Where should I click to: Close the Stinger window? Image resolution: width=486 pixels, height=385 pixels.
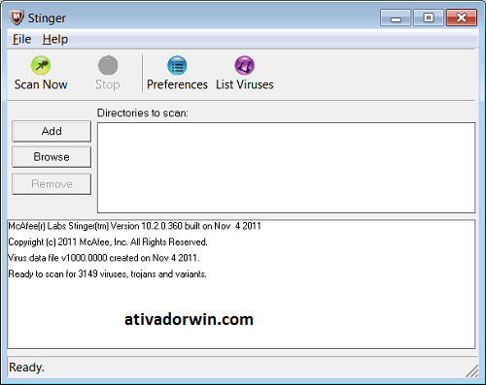click(x=462, y=17)
